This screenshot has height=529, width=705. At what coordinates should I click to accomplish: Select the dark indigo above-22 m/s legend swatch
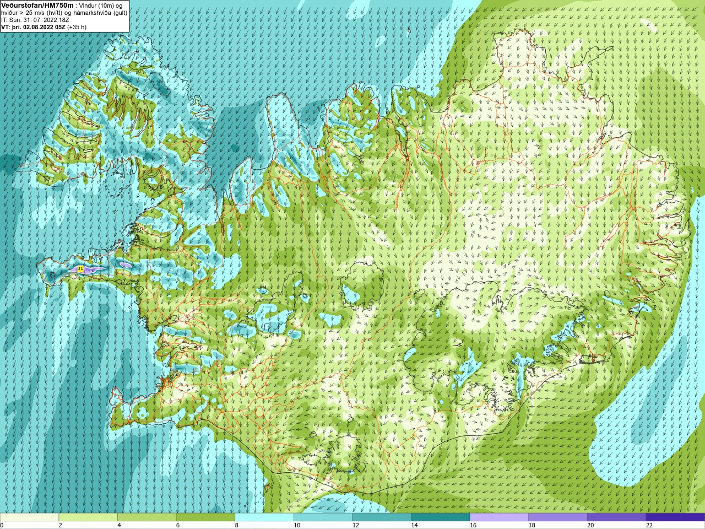675,517
